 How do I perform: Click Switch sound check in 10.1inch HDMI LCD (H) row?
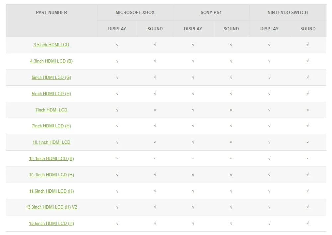point(308,175)
